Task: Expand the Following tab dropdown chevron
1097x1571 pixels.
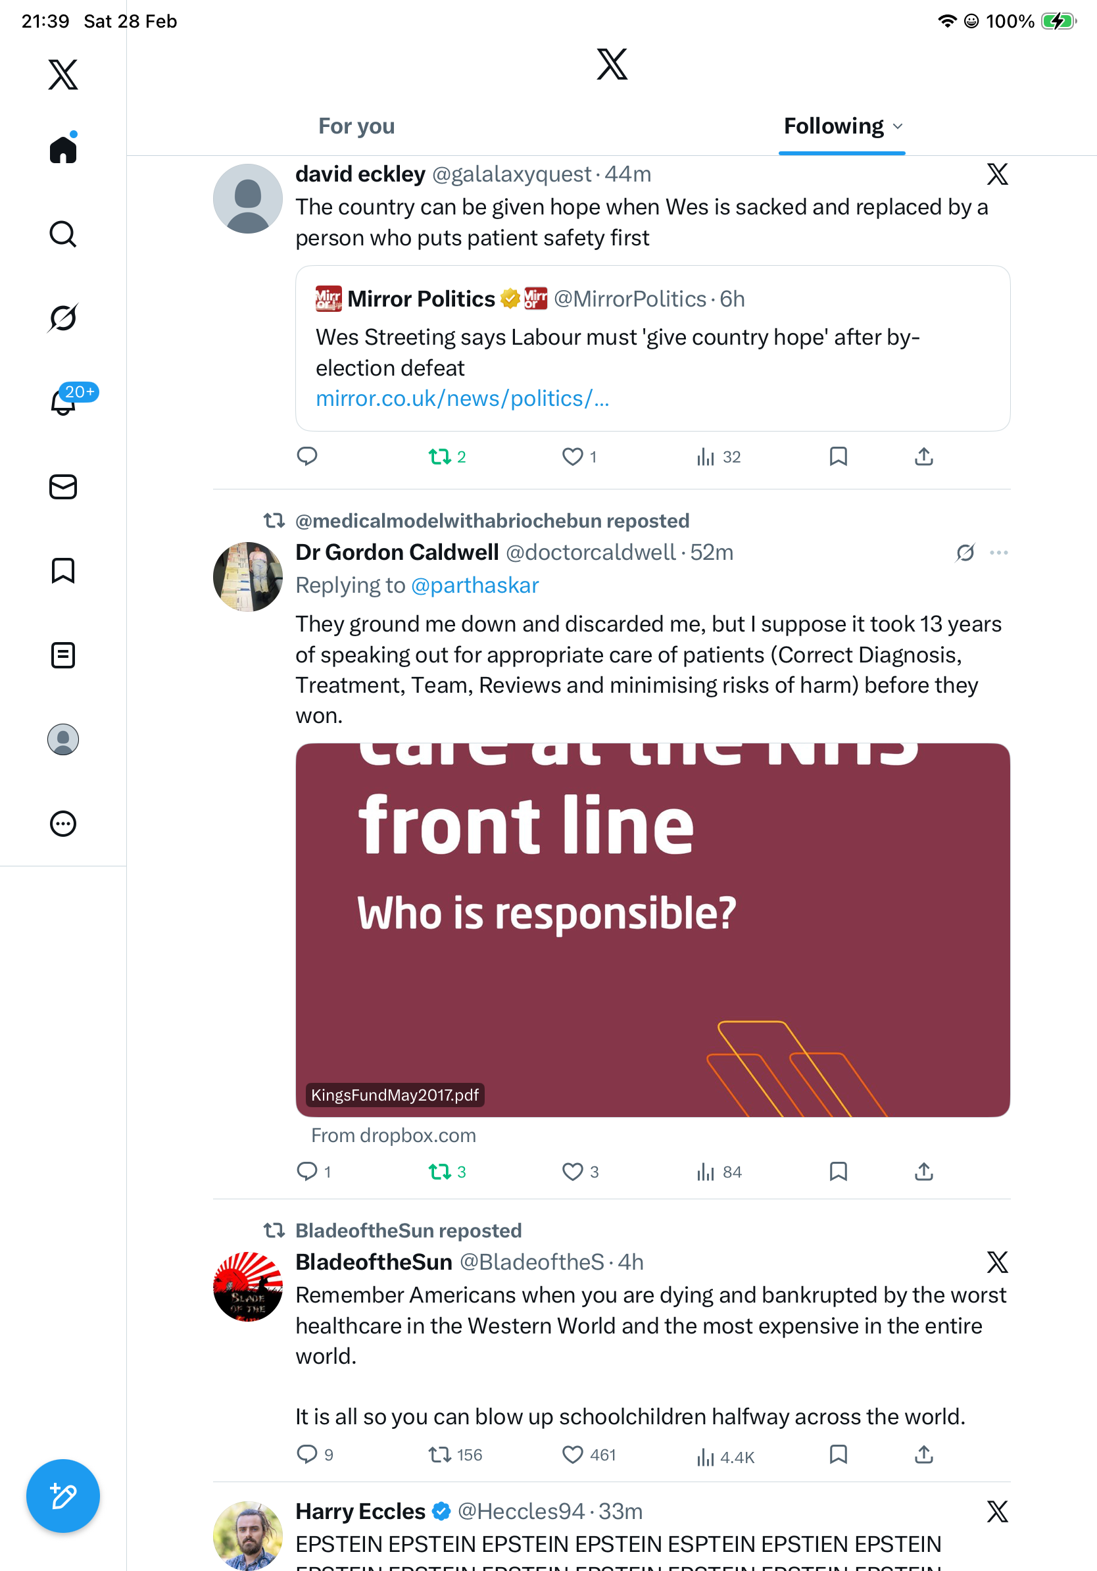Action: [898, 126]
